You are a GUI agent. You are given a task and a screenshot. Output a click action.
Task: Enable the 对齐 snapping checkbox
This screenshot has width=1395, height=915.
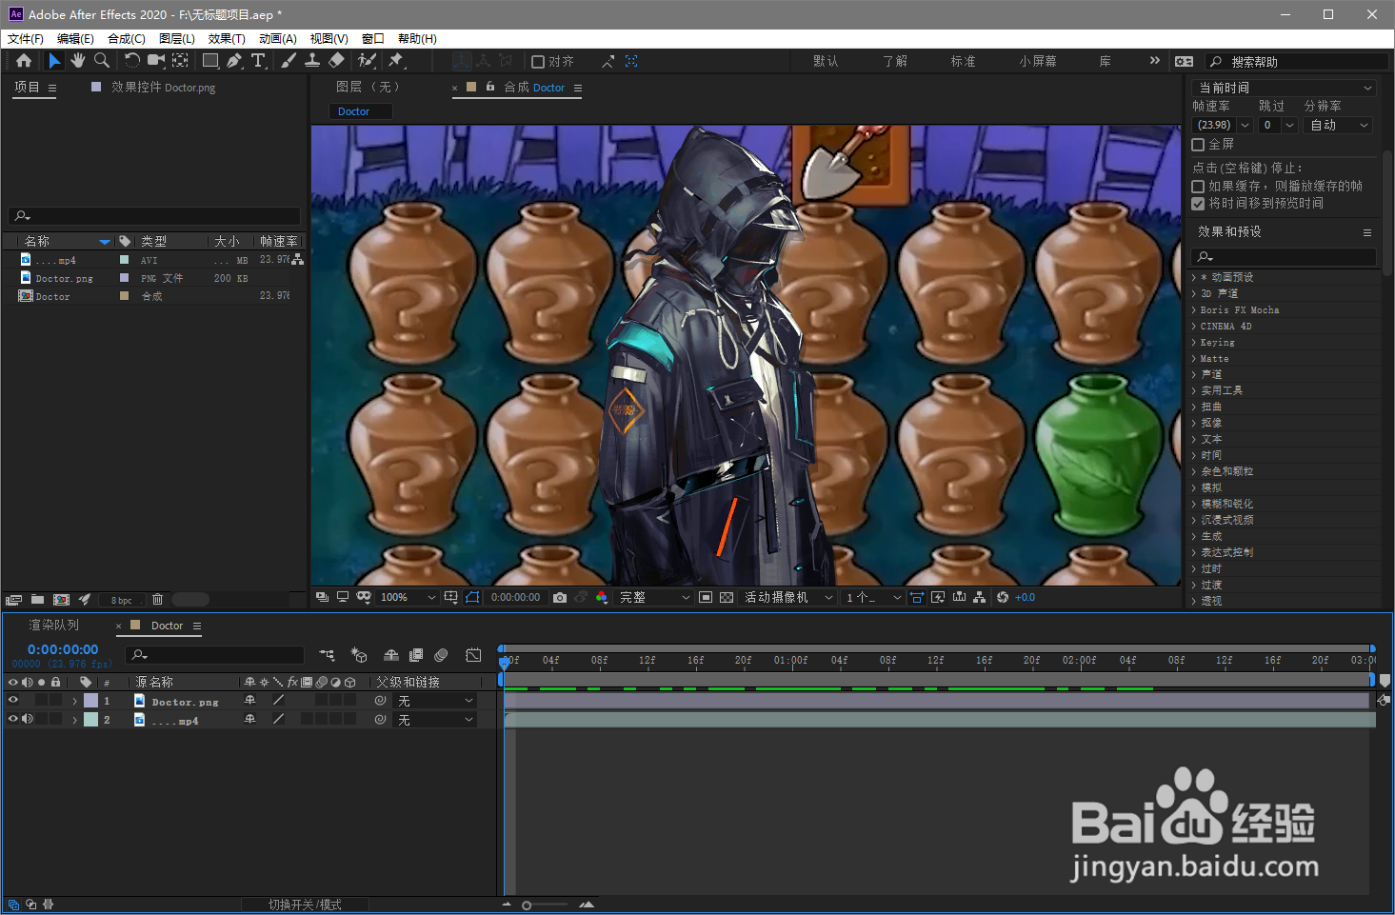tap(538, 62)
